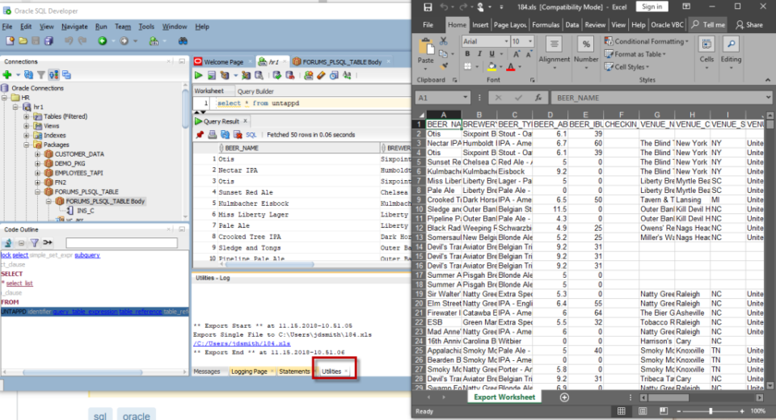This screenshot has width=776, height=420.
Task: Select the FORUMS_PLSQL_TABLE Body tree item
Action: (105, 201)
